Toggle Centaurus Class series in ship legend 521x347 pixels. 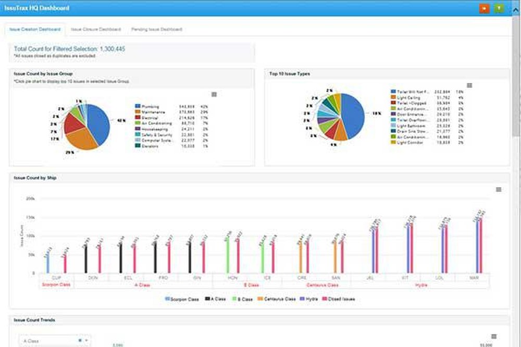coord(277,299)
